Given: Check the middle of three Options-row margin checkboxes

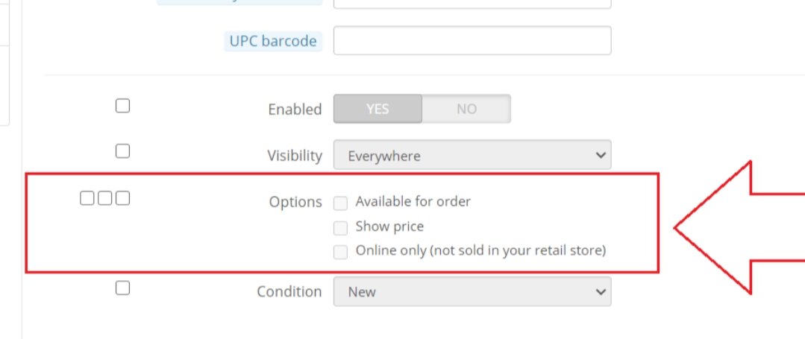Looking at the screenshot, I should point(105,198).
